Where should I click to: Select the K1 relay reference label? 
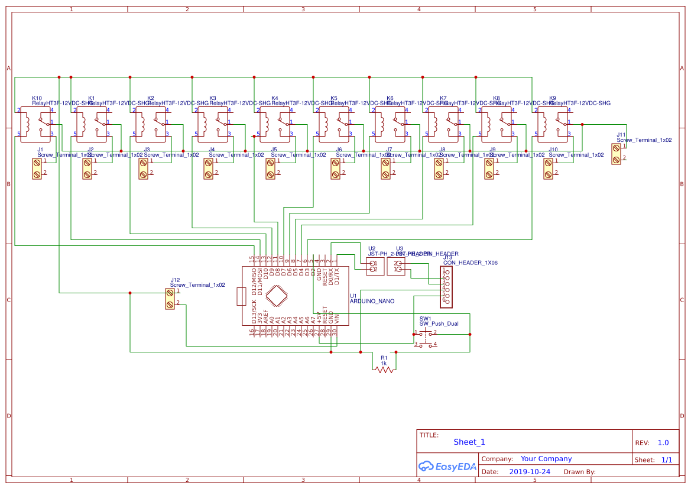coord(92,97)
